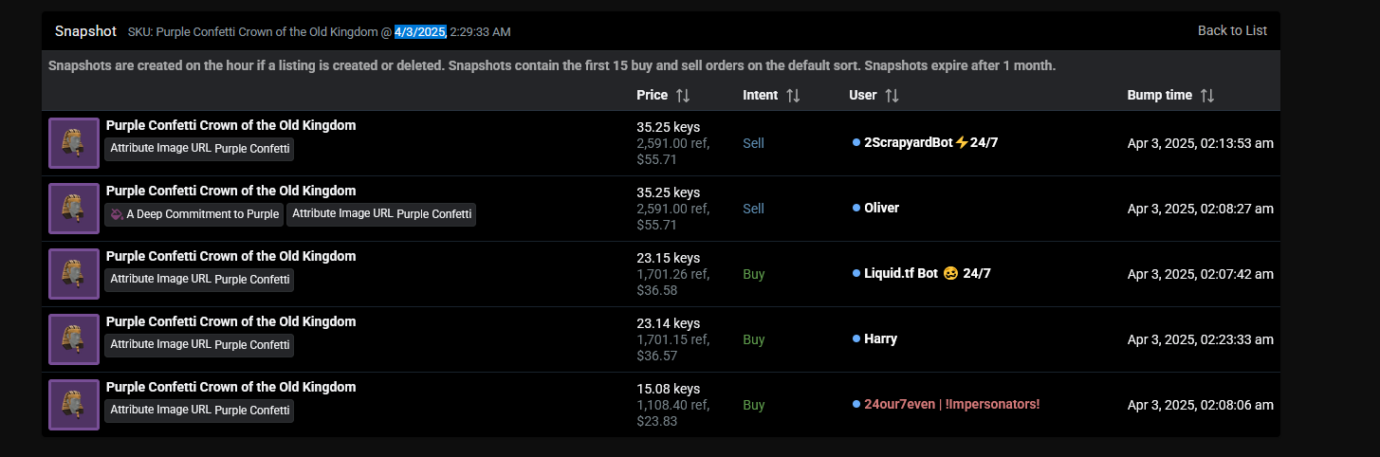Sort listings by Price column arrows

683,96
